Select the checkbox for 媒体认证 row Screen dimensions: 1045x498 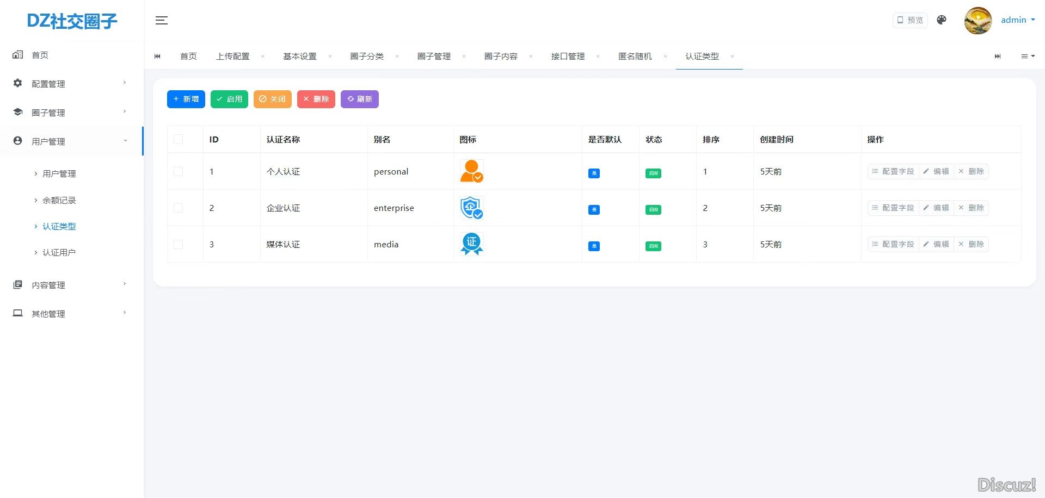[178, 245]
